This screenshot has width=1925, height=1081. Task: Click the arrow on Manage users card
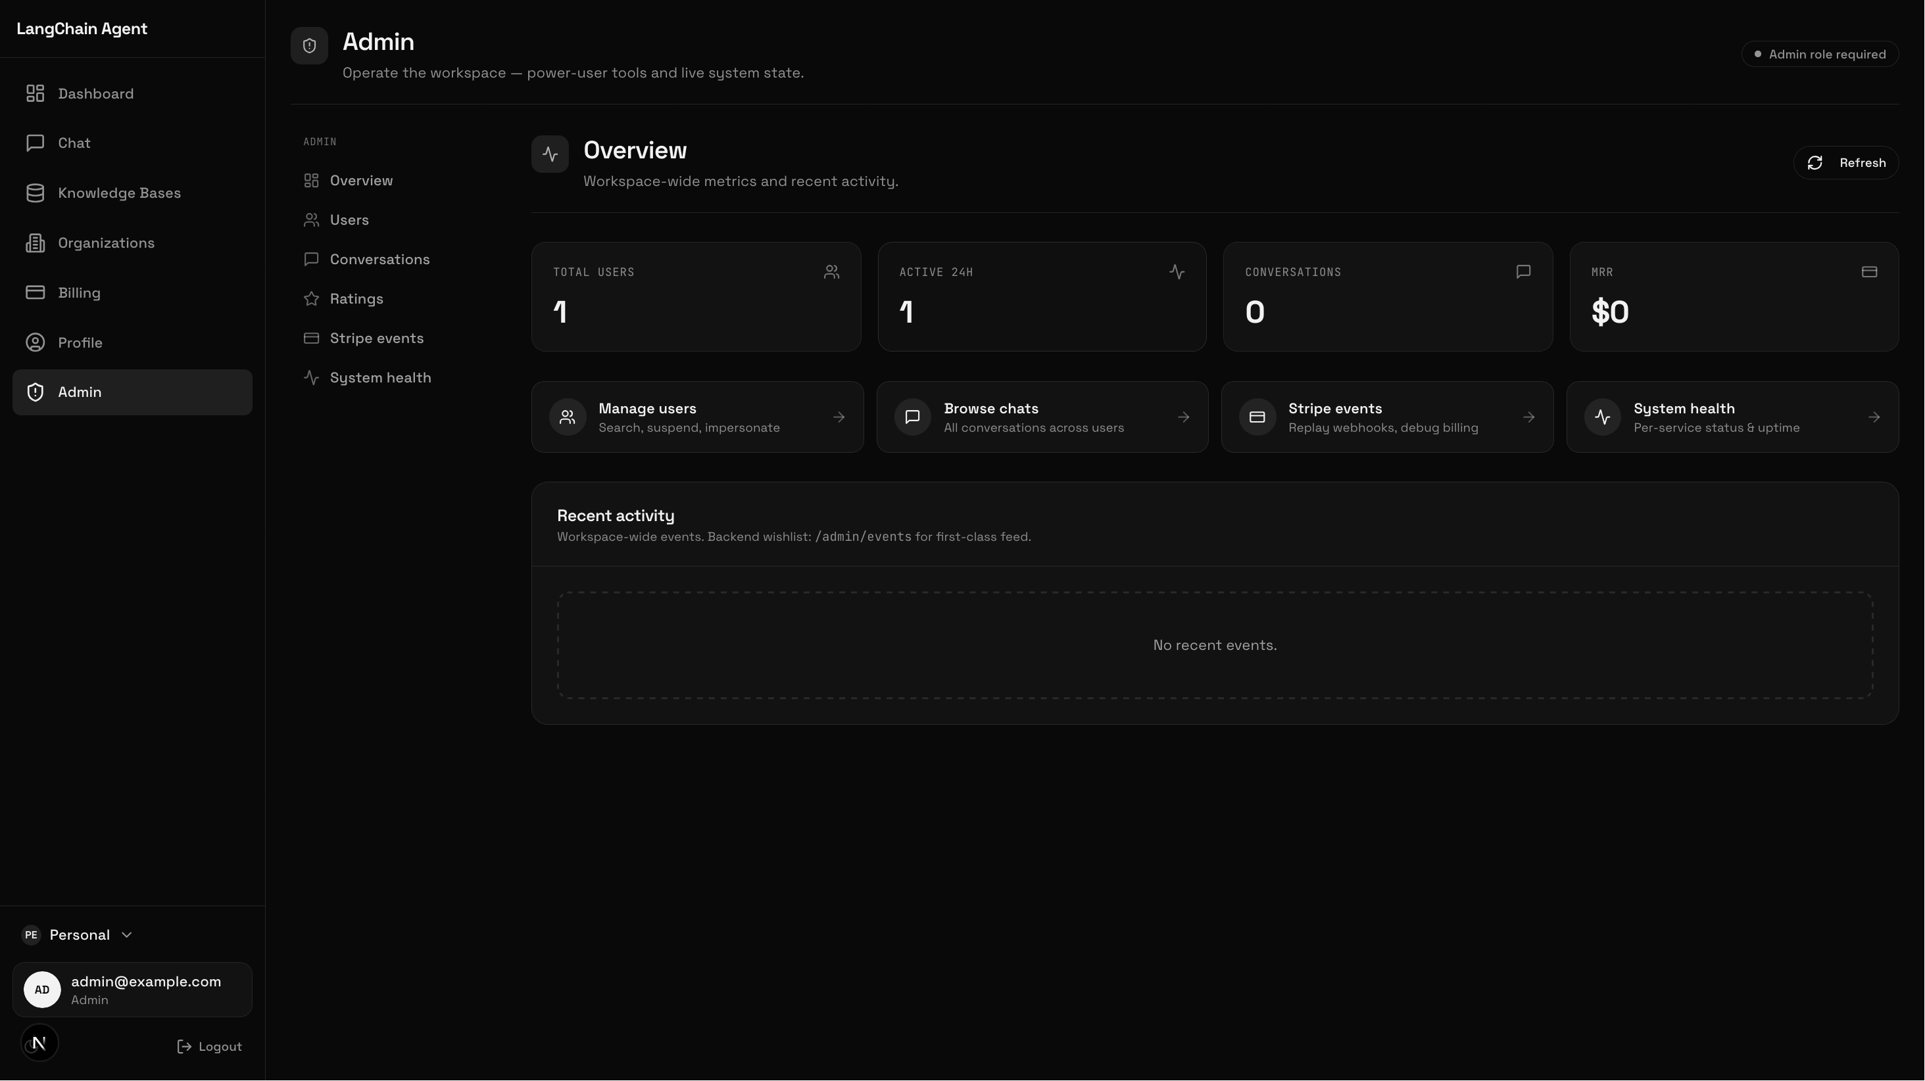pos(839,417)
